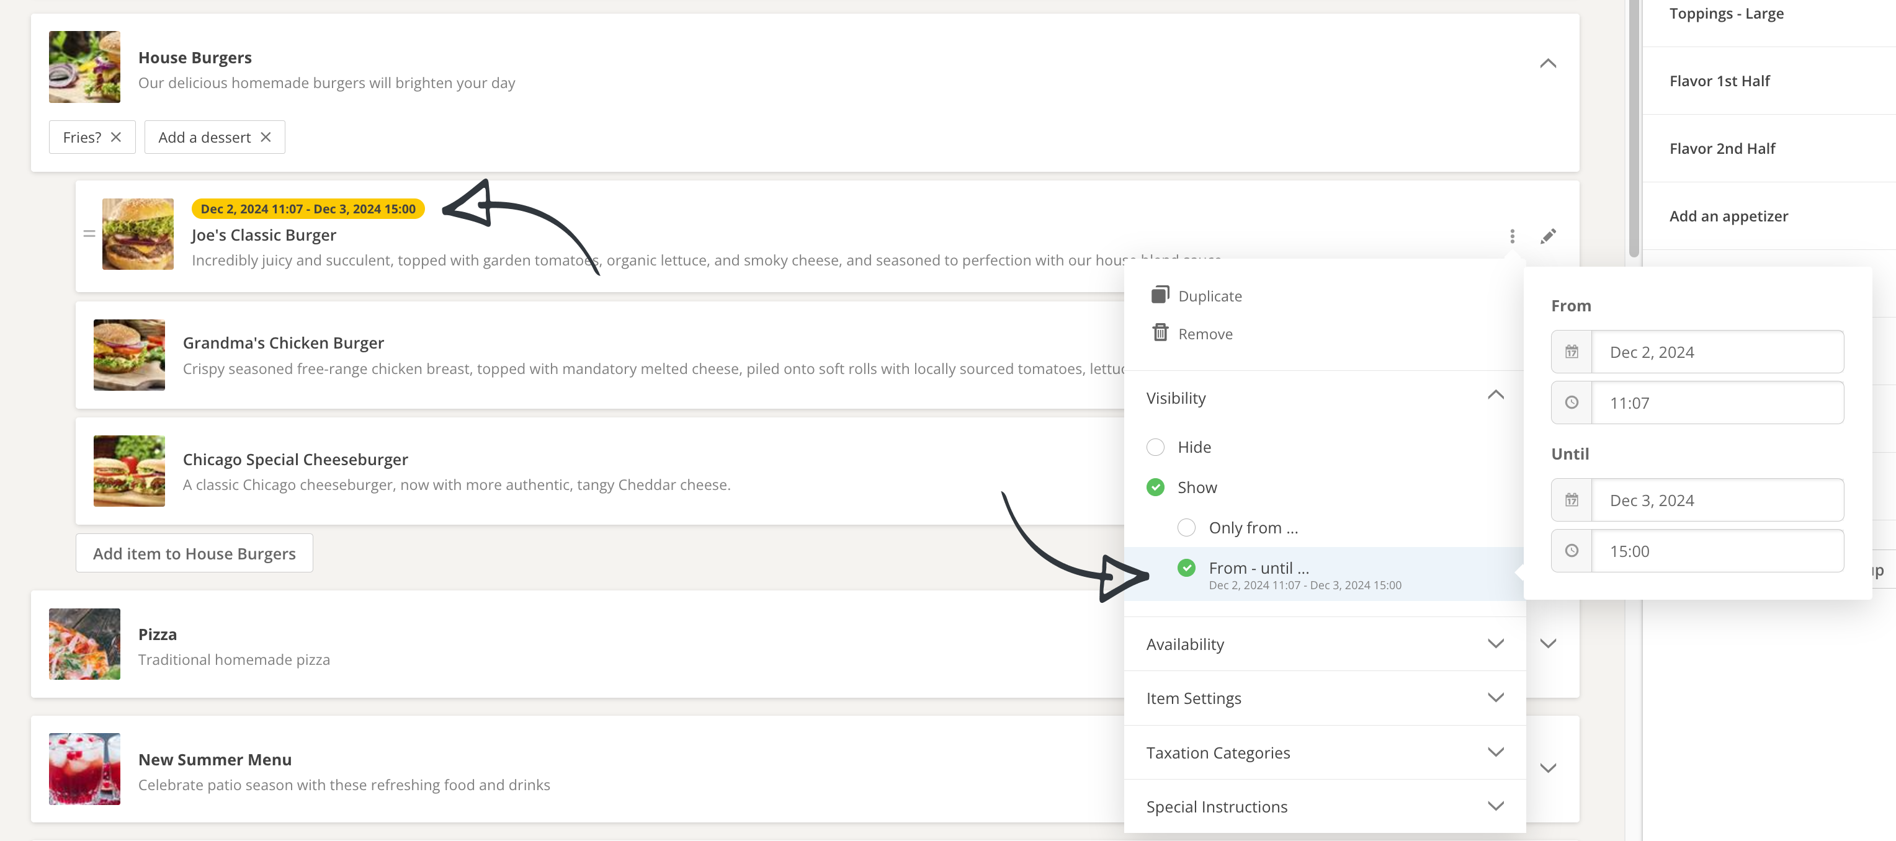Remove the Add a dessert tag
Image resolution: width=1896 pixels, height=841 pixels.
point(266,137)
